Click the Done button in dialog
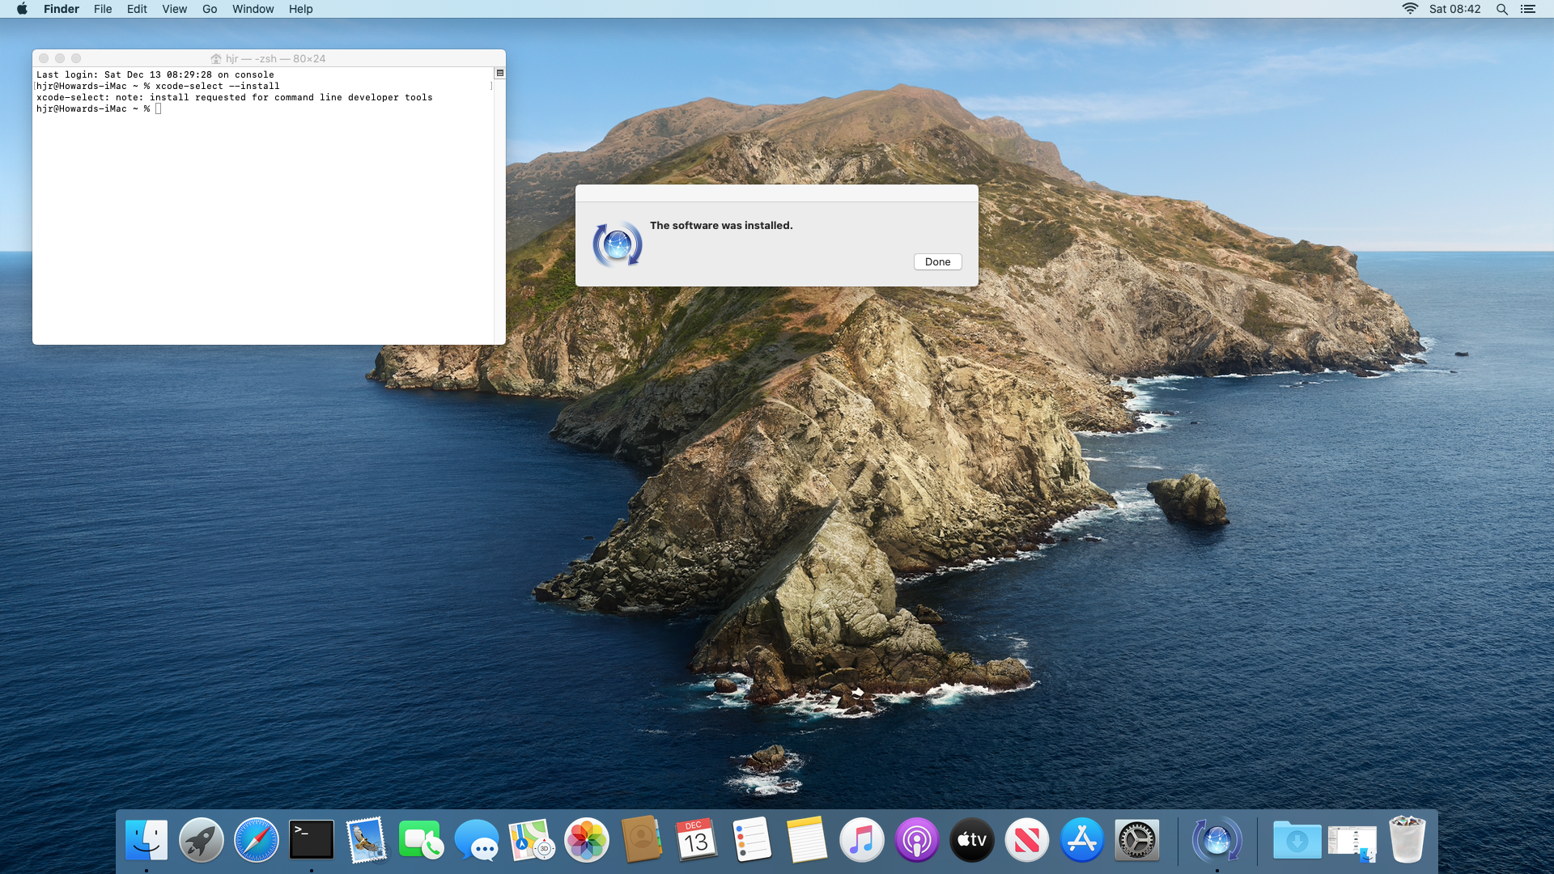The height and width of the screenshot is (874, 1554). (x=937, y=261)
